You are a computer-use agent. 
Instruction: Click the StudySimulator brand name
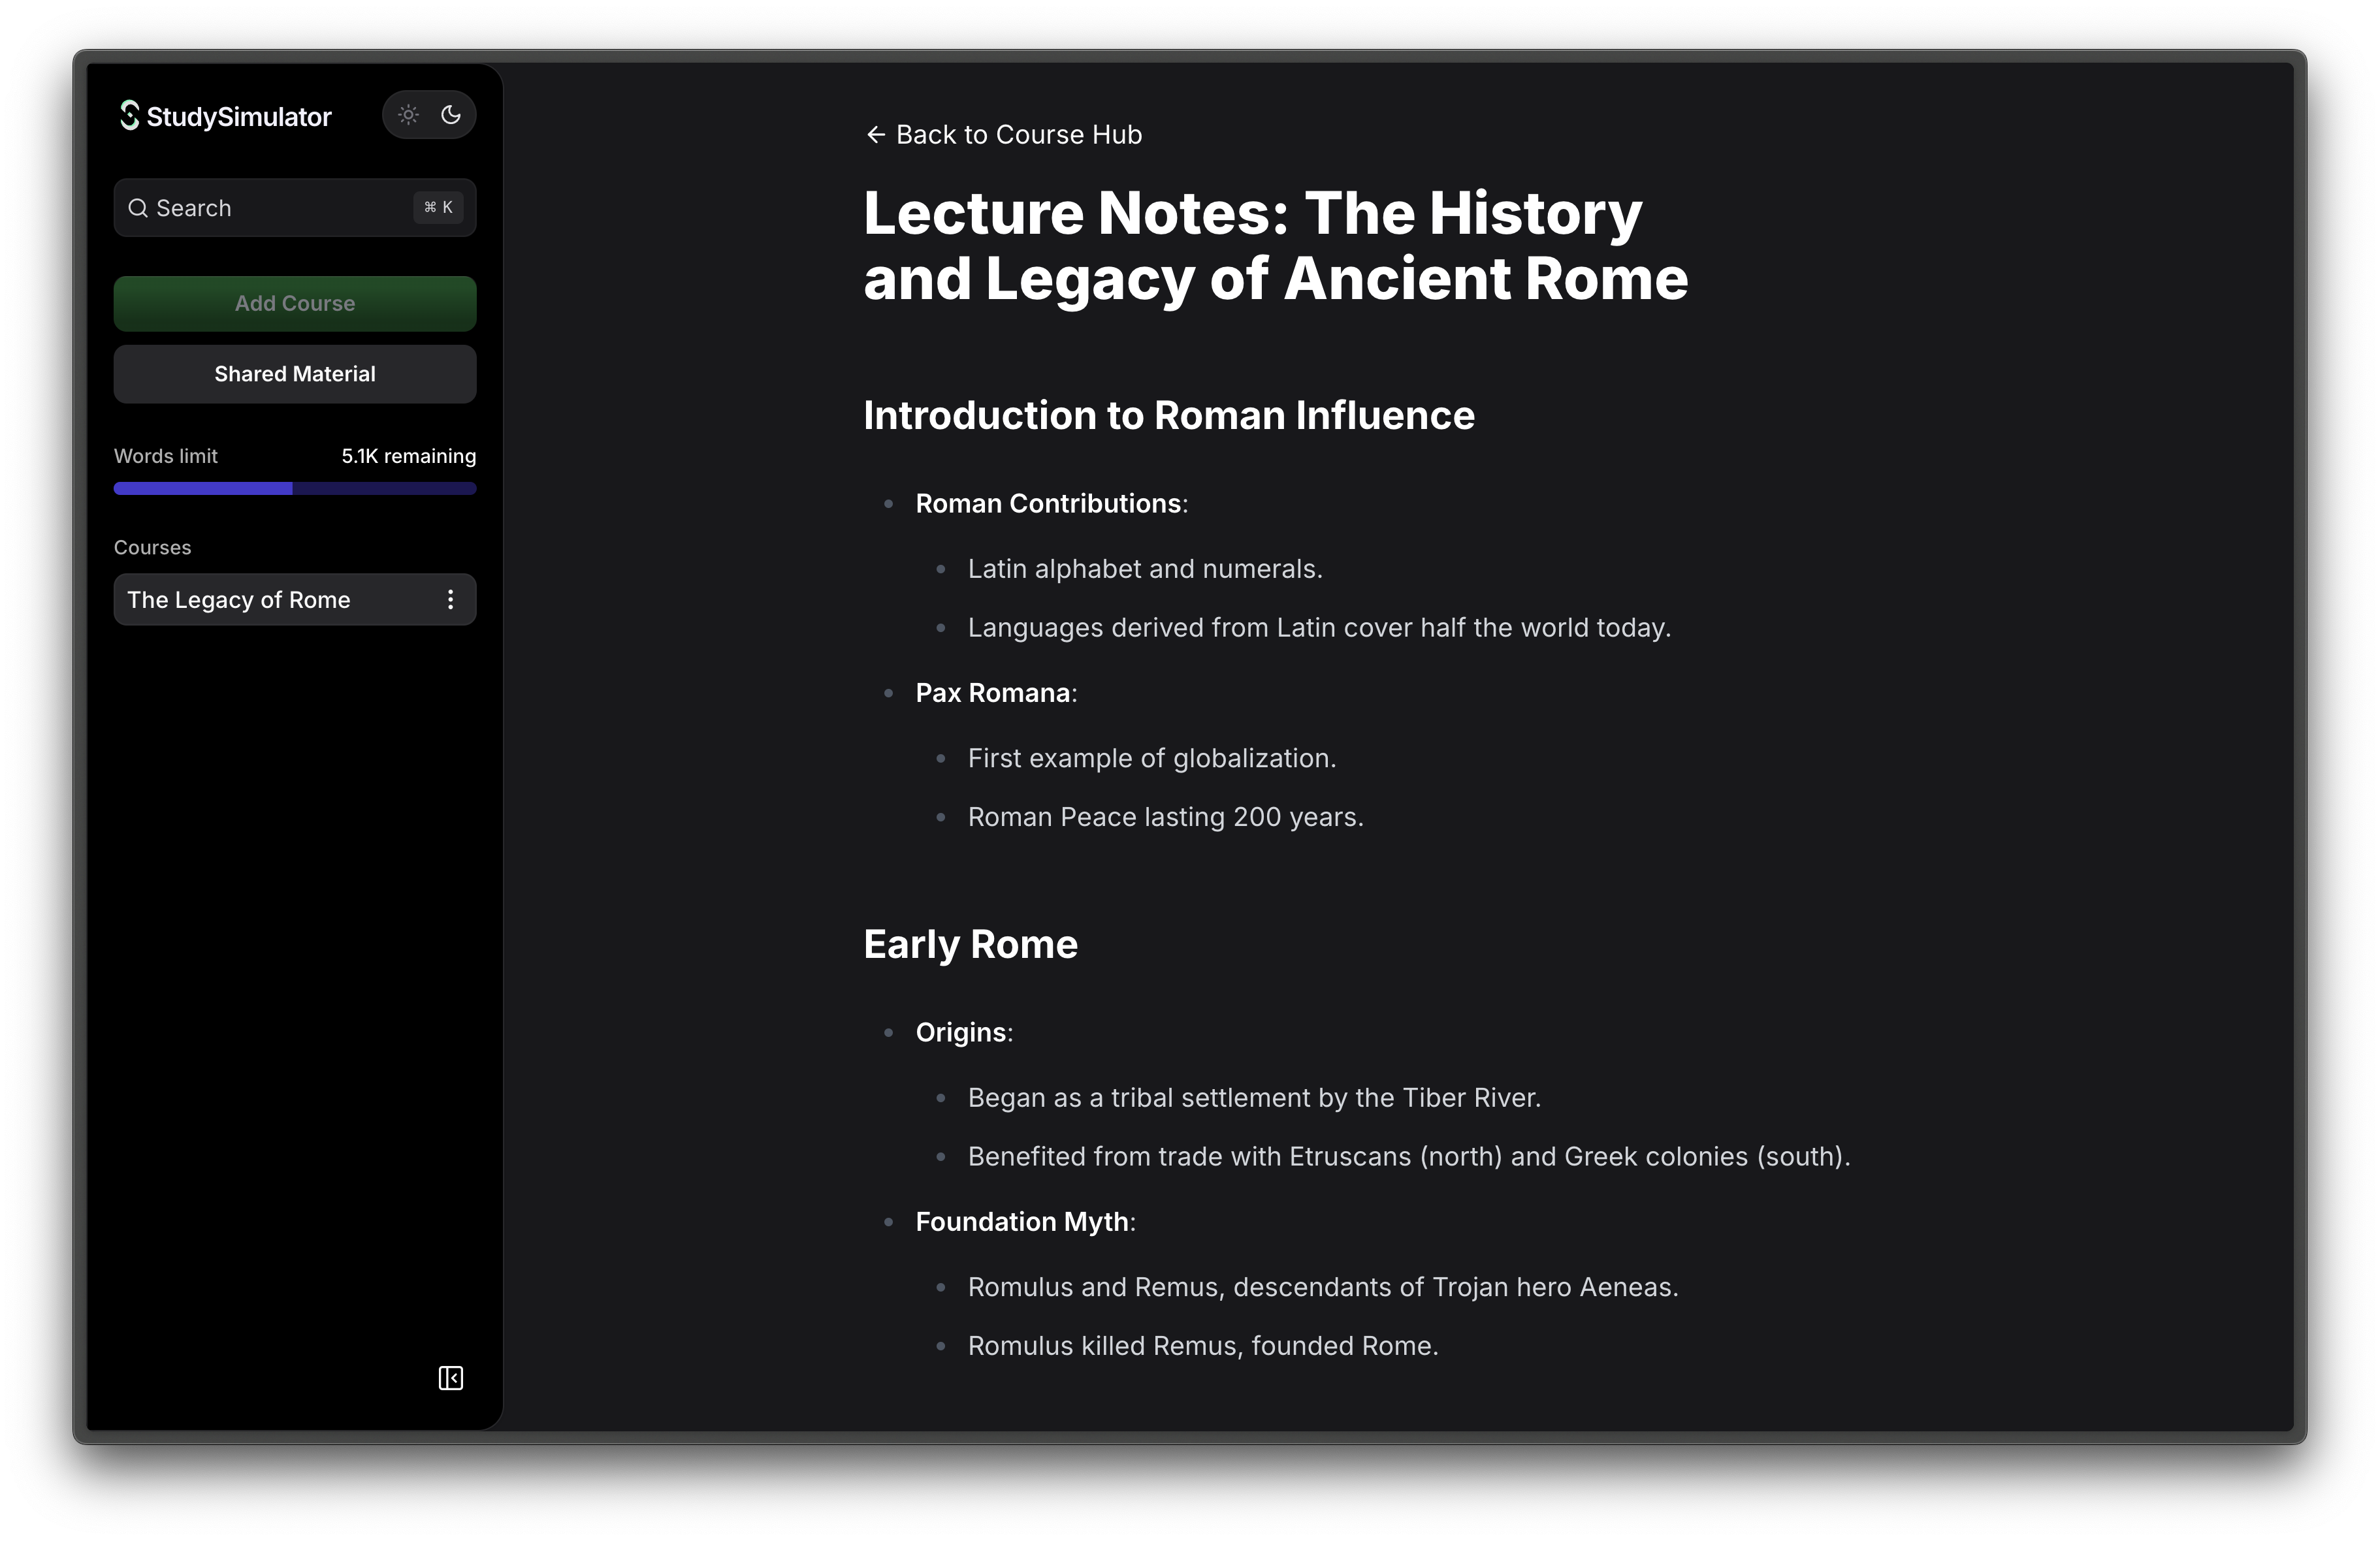click(239, 117)
